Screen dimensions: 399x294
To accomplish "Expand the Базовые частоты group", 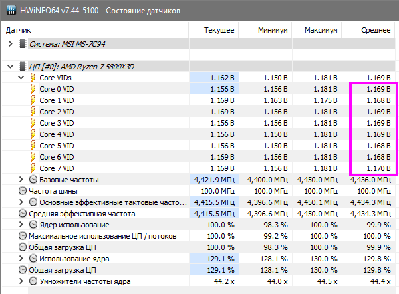I will click(x=21, y=180).
